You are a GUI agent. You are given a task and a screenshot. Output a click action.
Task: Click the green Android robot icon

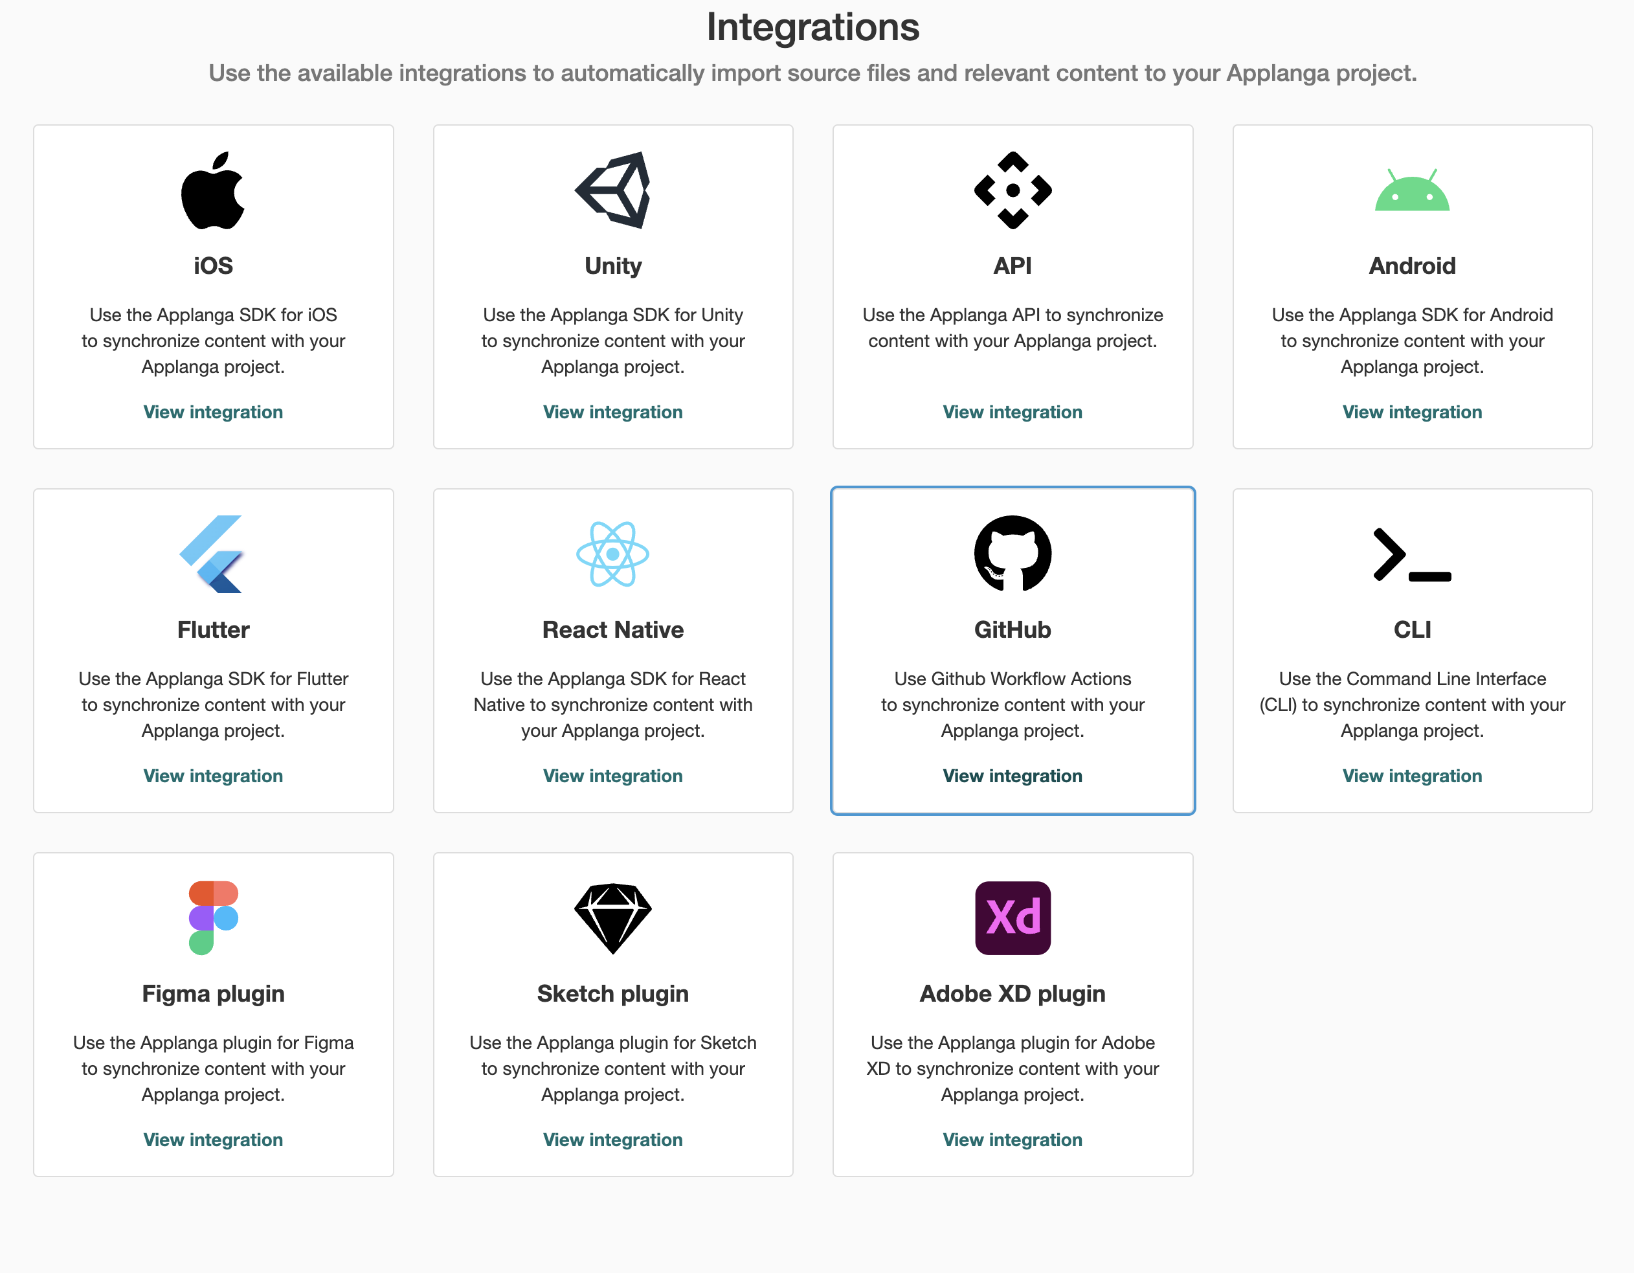click(1412, 190)
